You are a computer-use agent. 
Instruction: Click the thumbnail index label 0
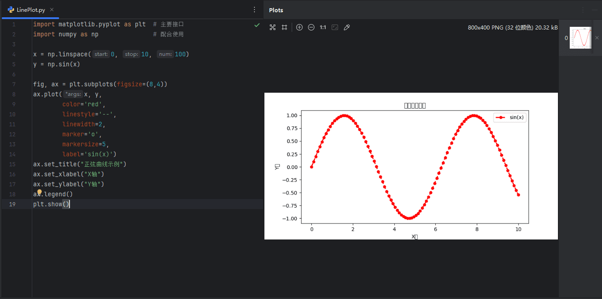(x=566, y=38)
